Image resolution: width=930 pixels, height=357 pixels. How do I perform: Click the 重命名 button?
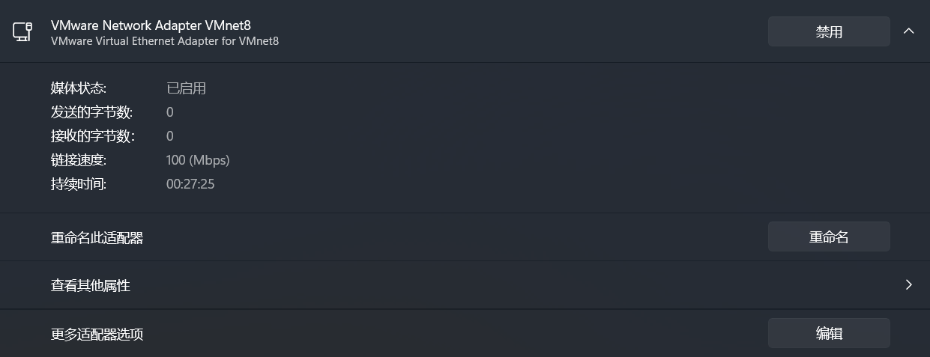(x=829, y=237)
